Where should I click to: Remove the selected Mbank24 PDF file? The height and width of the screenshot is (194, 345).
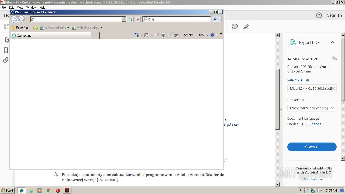[333, 88]
